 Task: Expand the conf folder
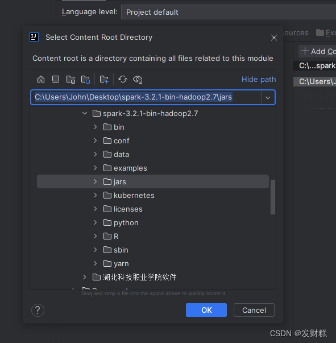[95, 140]
